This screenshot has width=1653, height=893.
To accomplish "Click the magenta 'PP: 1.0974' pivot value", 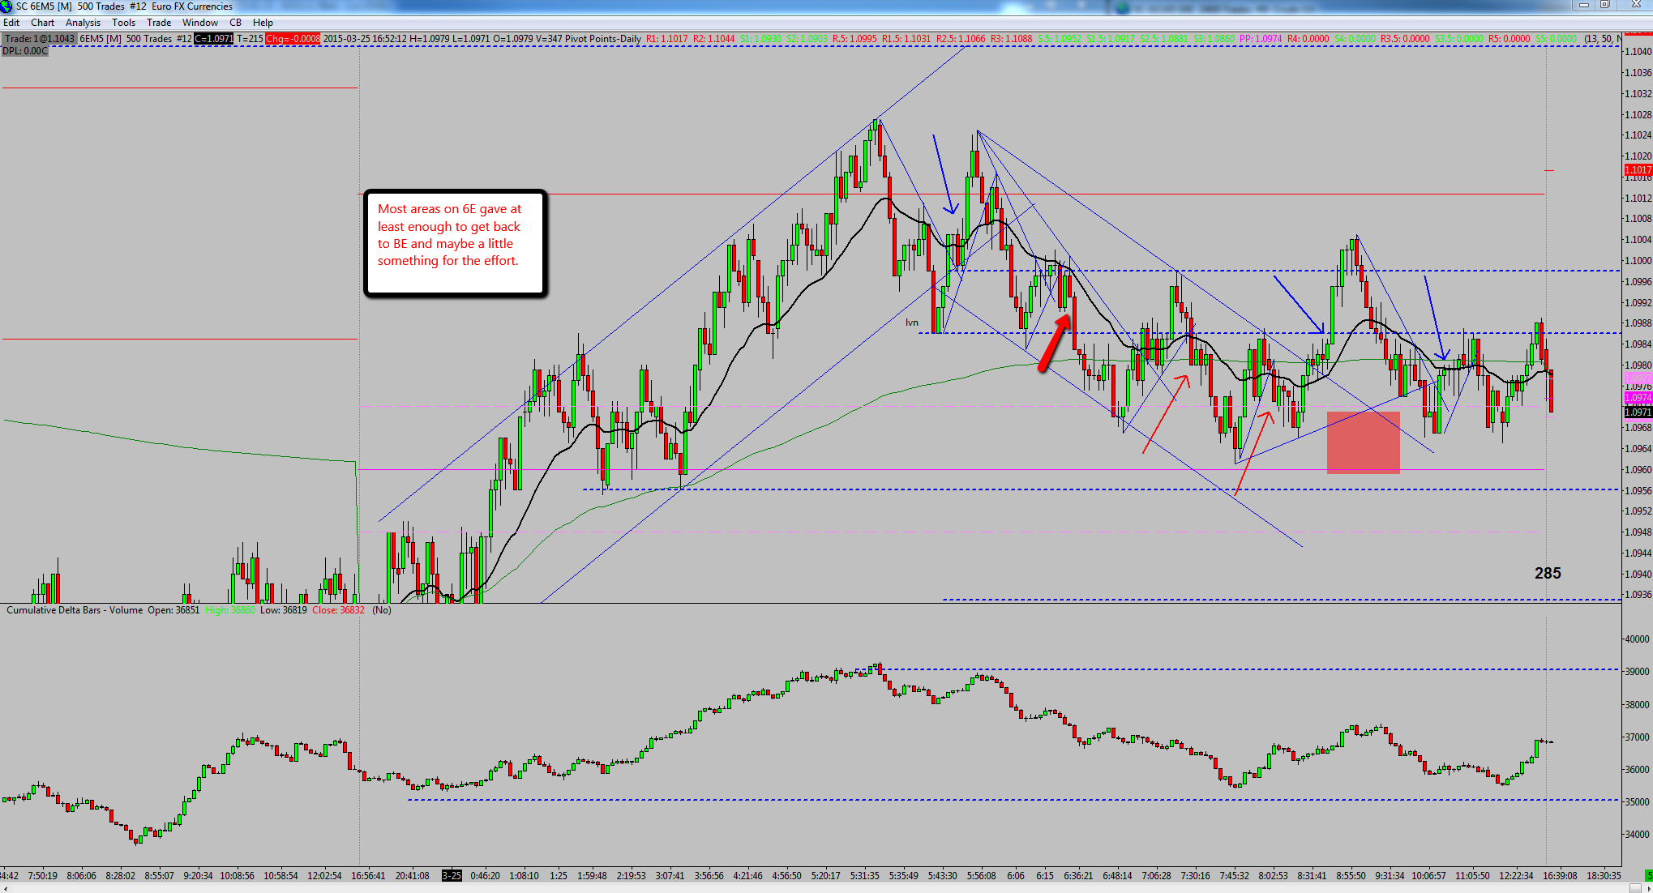I will click(1261, 38).
